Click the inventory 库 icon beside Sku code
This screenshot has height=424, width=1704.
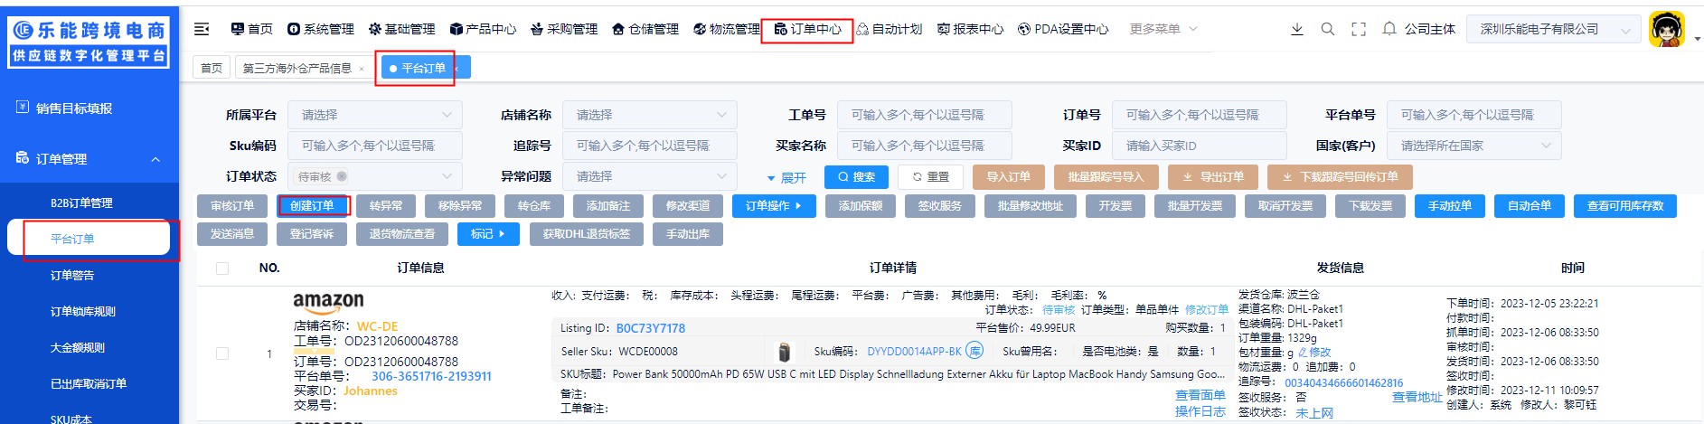pos(974,351)
